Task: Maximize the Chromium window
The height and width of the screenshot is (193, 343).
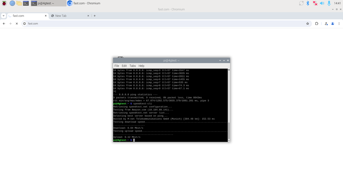Action: [337, 9]
